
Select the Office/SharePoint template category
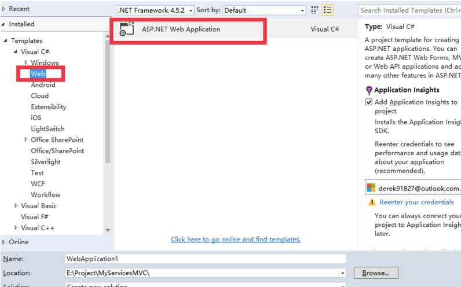click(x=58, y=150)
